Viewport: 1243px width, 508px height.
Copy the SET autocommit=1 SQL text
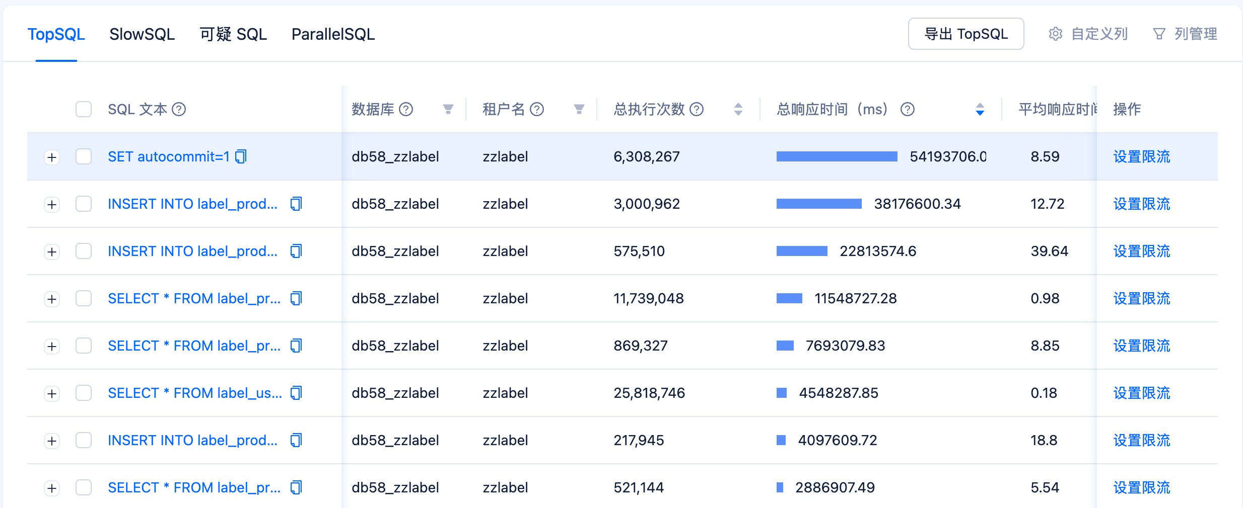[241, 157]
